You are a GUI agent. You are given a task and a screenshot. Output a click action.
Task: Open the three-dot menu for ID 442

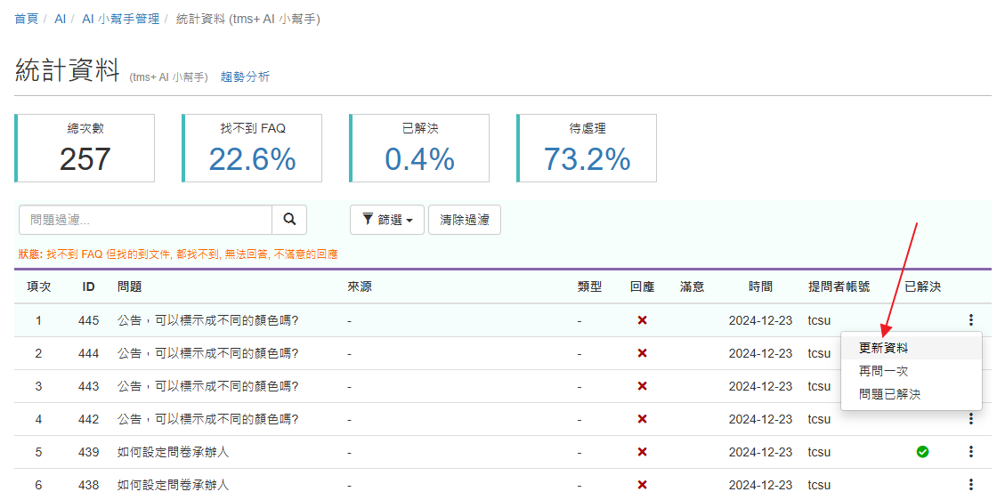[970, 419]
